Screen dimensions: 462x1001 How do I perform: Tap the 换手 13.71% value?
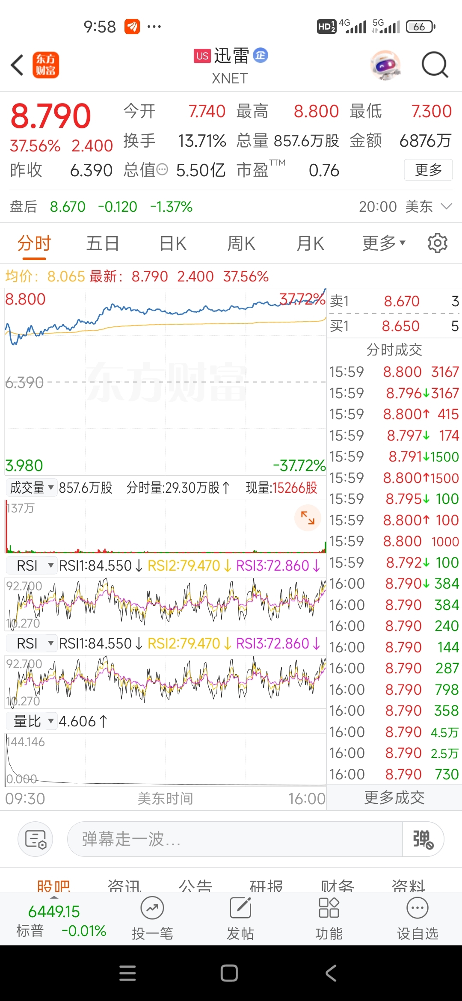[202, 141]
